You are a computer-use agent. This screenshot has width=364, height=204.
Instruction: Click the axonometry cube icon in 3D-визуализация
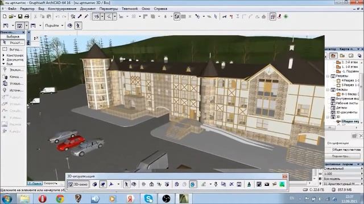(95, 184)
